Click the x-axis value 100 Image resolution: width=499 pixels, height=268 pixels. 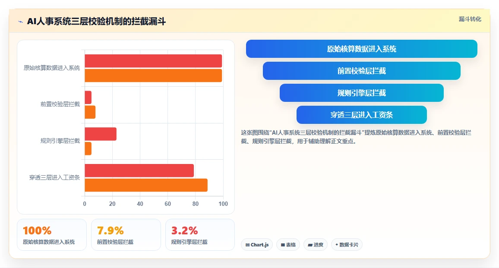point(223,204)
